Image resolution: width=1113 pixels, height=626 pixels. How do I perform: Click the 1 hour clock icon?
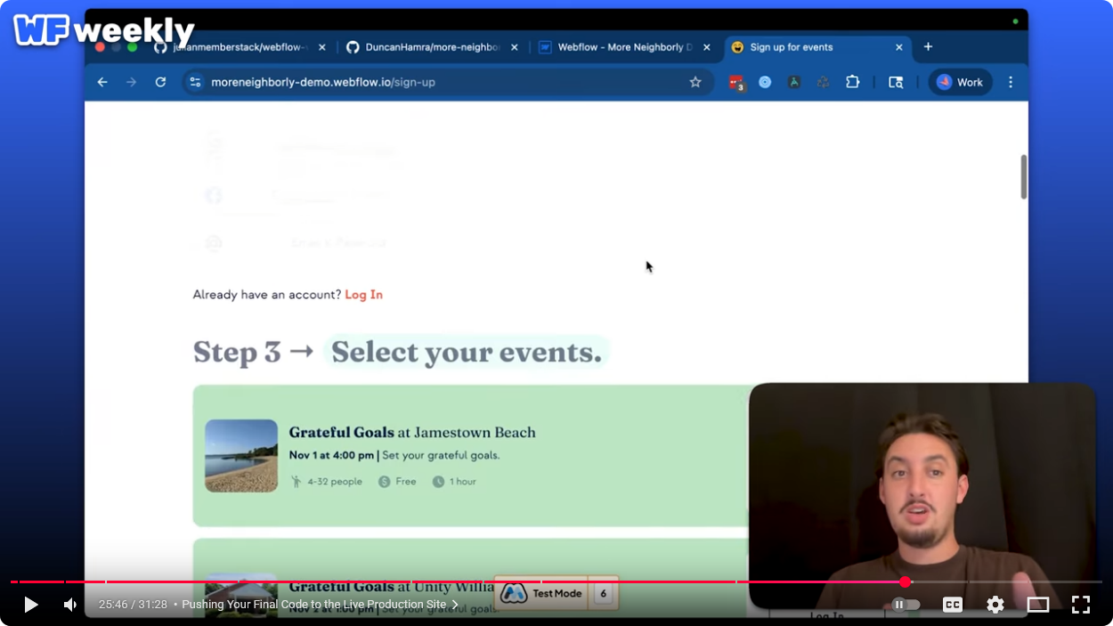pos(438,482)
